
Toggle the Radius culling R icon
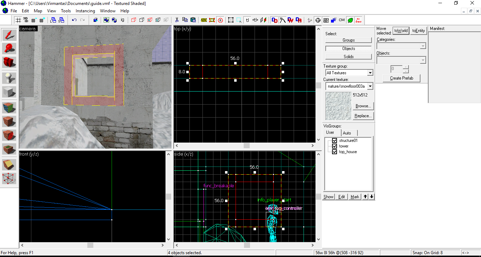click(220, 20)
